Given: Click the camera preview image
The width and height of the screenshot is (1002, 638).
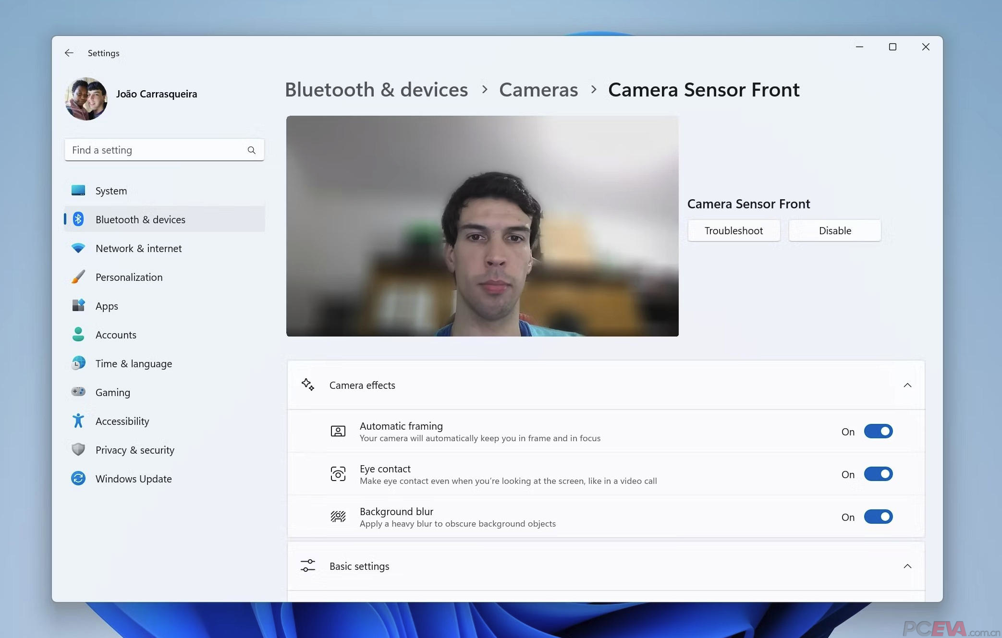Looking at the screenshot, I should point(482,226).
